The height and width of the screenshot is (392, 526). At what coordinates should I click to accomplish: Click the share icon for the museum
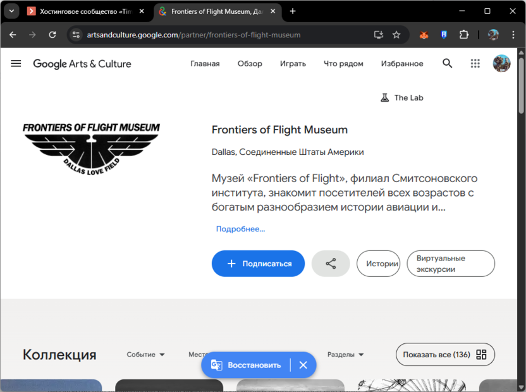click(330, 264)
